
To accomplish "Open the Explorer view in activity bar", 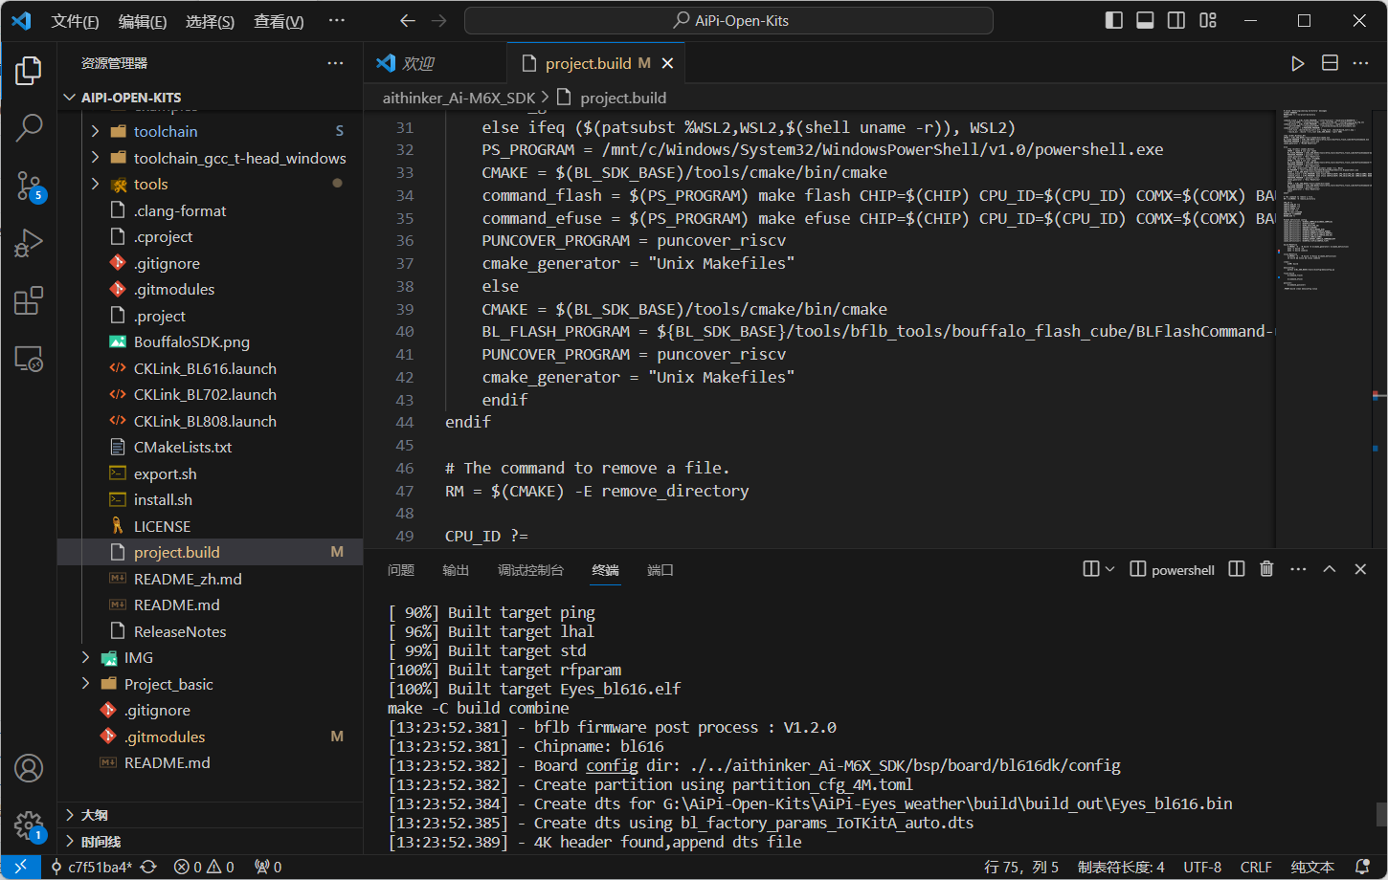I will (x=29, y=71).
